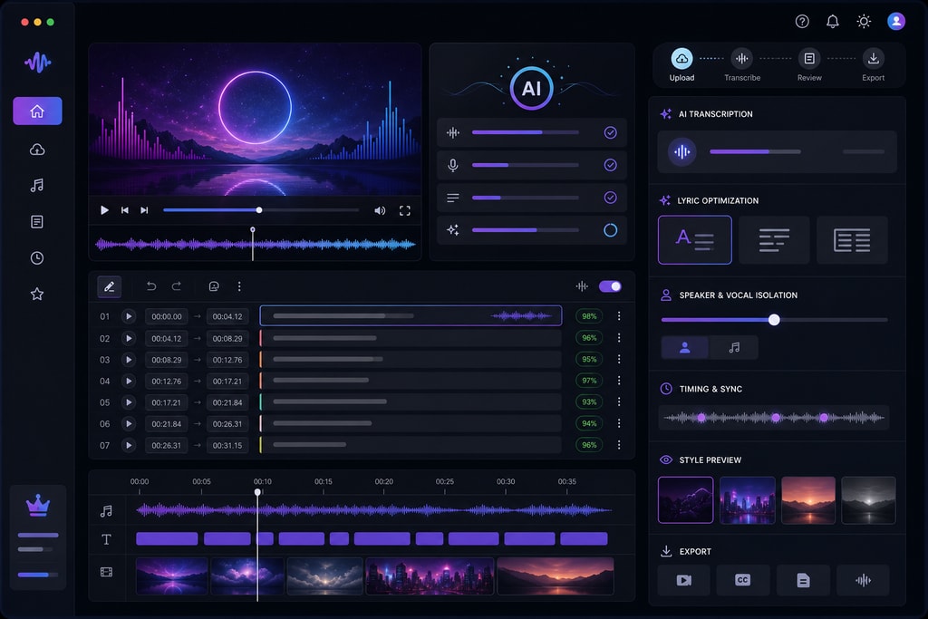
Task: Play lyric line 01
Action: pos(129,316)
